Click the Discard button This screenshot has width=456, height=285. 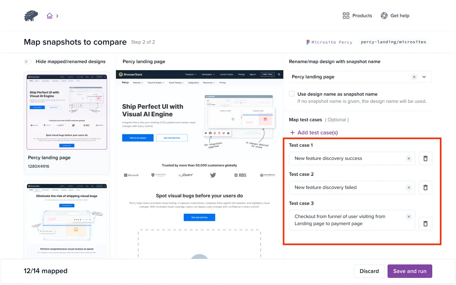click(369, 271)
